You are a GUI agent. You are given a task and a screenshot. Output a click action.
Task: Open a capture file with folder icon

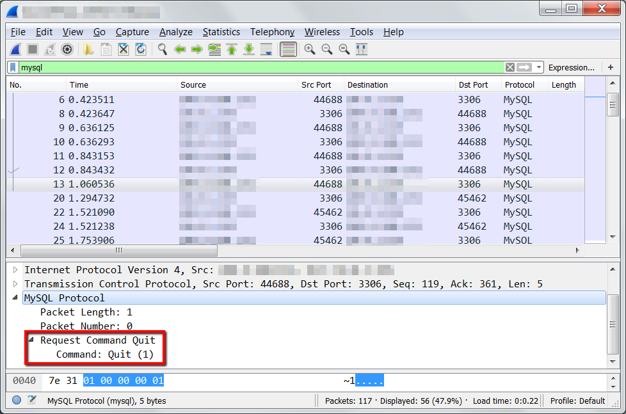(x=88, y=49)
